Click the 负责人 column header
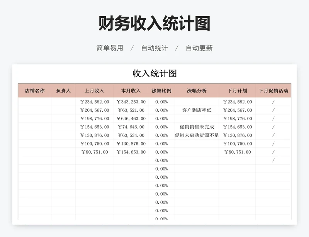The image size is (309, 237). 63,90
